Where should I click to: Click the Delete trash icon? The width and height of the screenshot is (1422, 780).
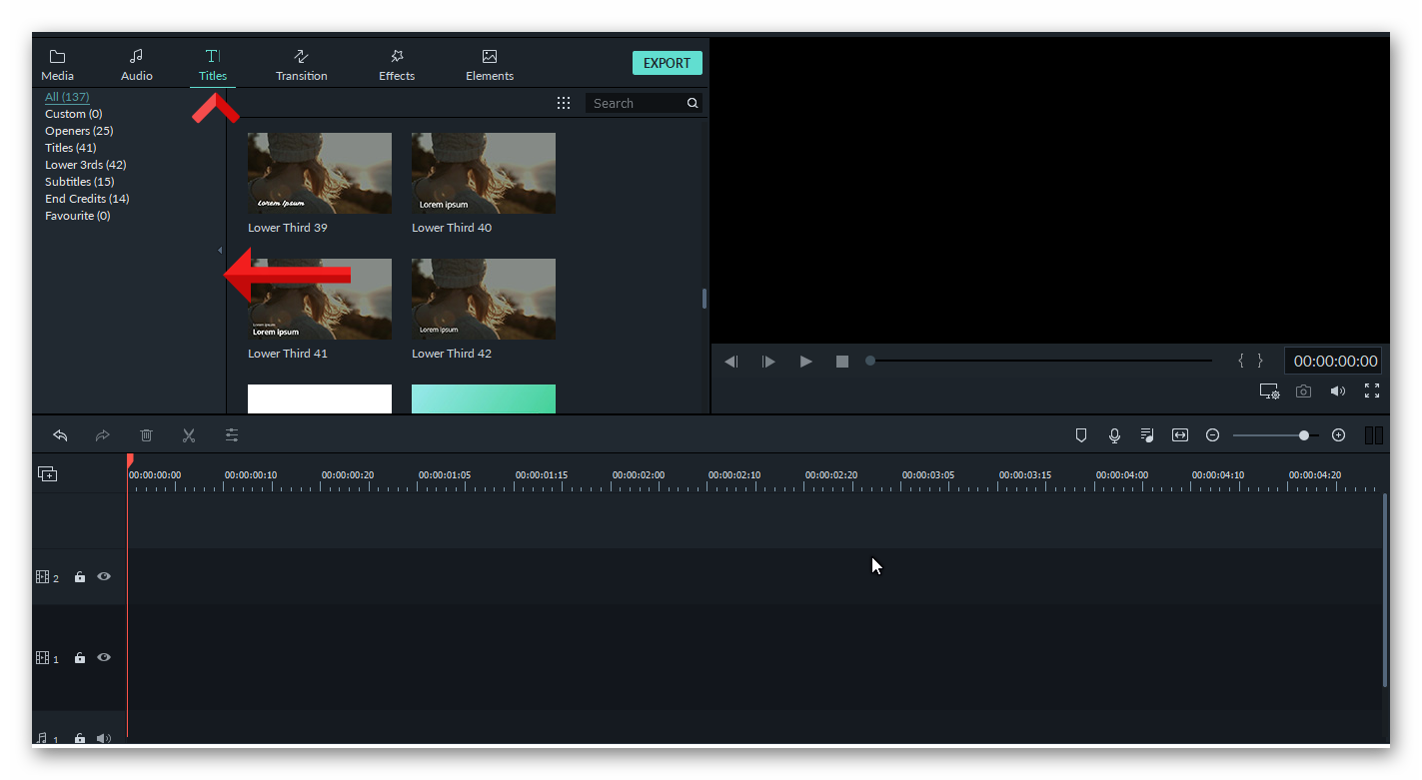click(146, 435)
